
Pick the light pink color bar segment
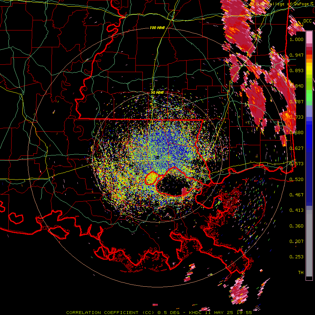point(309,37)
